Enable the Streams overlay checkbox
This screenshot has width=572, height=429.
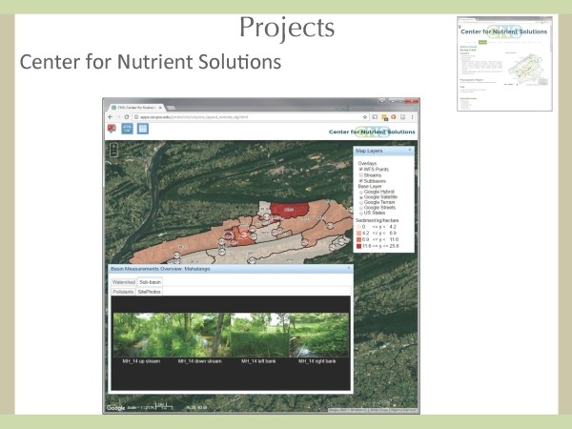pos(361,175)
